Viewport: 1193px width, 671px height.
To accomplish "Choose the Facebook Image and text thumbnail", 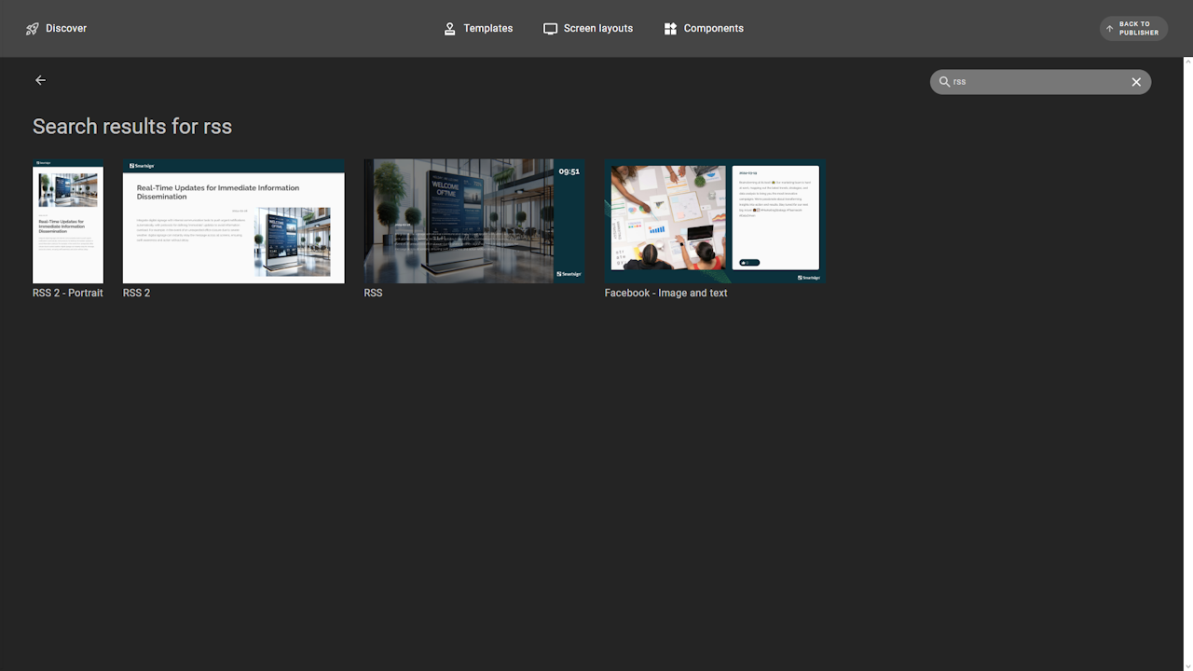I will pyautogui.click(x=714, y=222).
